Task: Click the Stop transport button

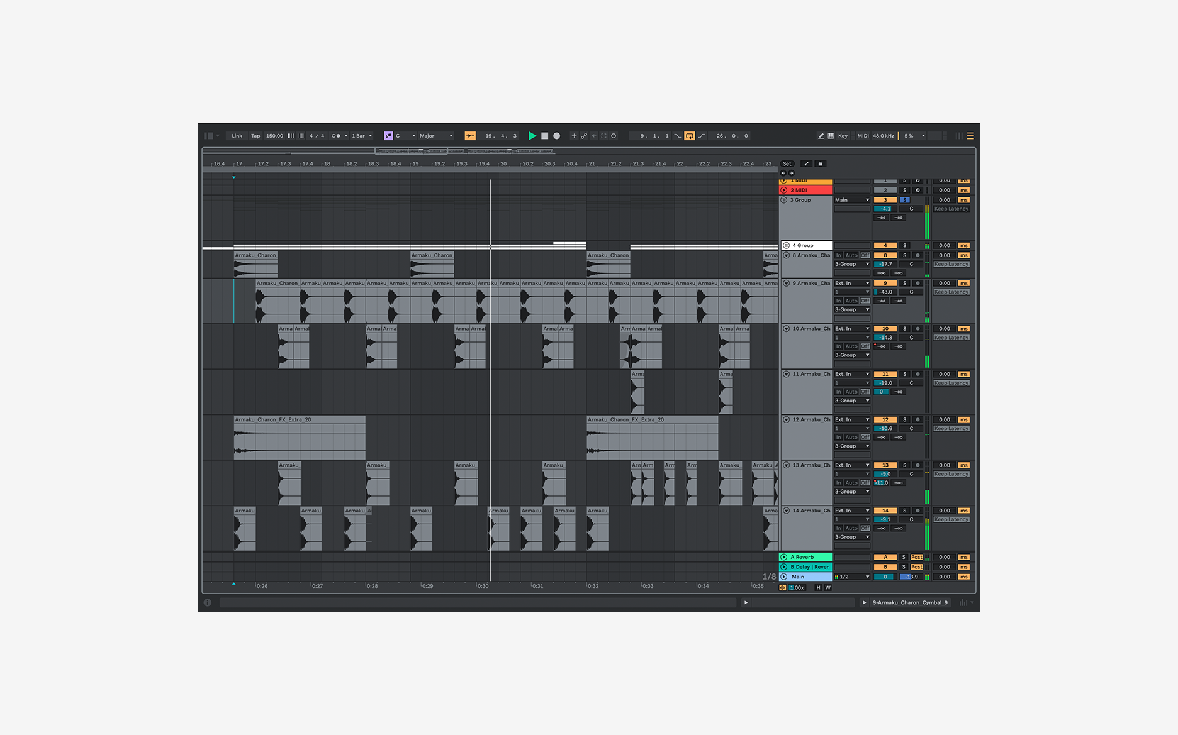Action: (x=544, y=136)
